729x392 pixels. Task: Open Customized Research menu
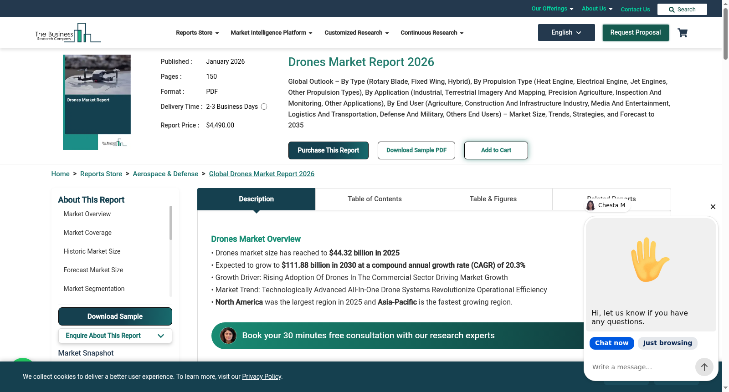[x=357, y=33]
